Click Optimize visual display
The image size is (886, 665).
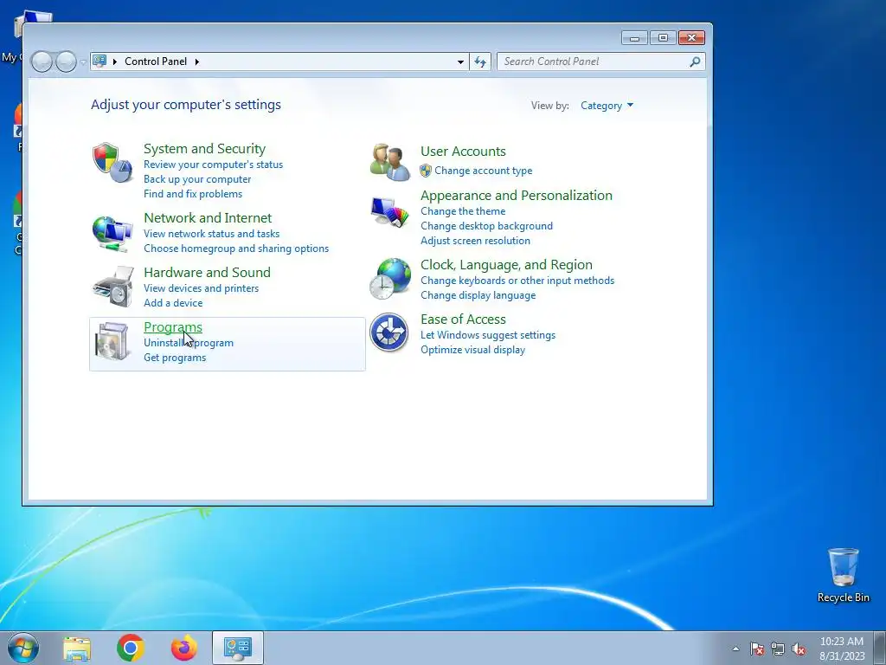(x=472, y=350)
